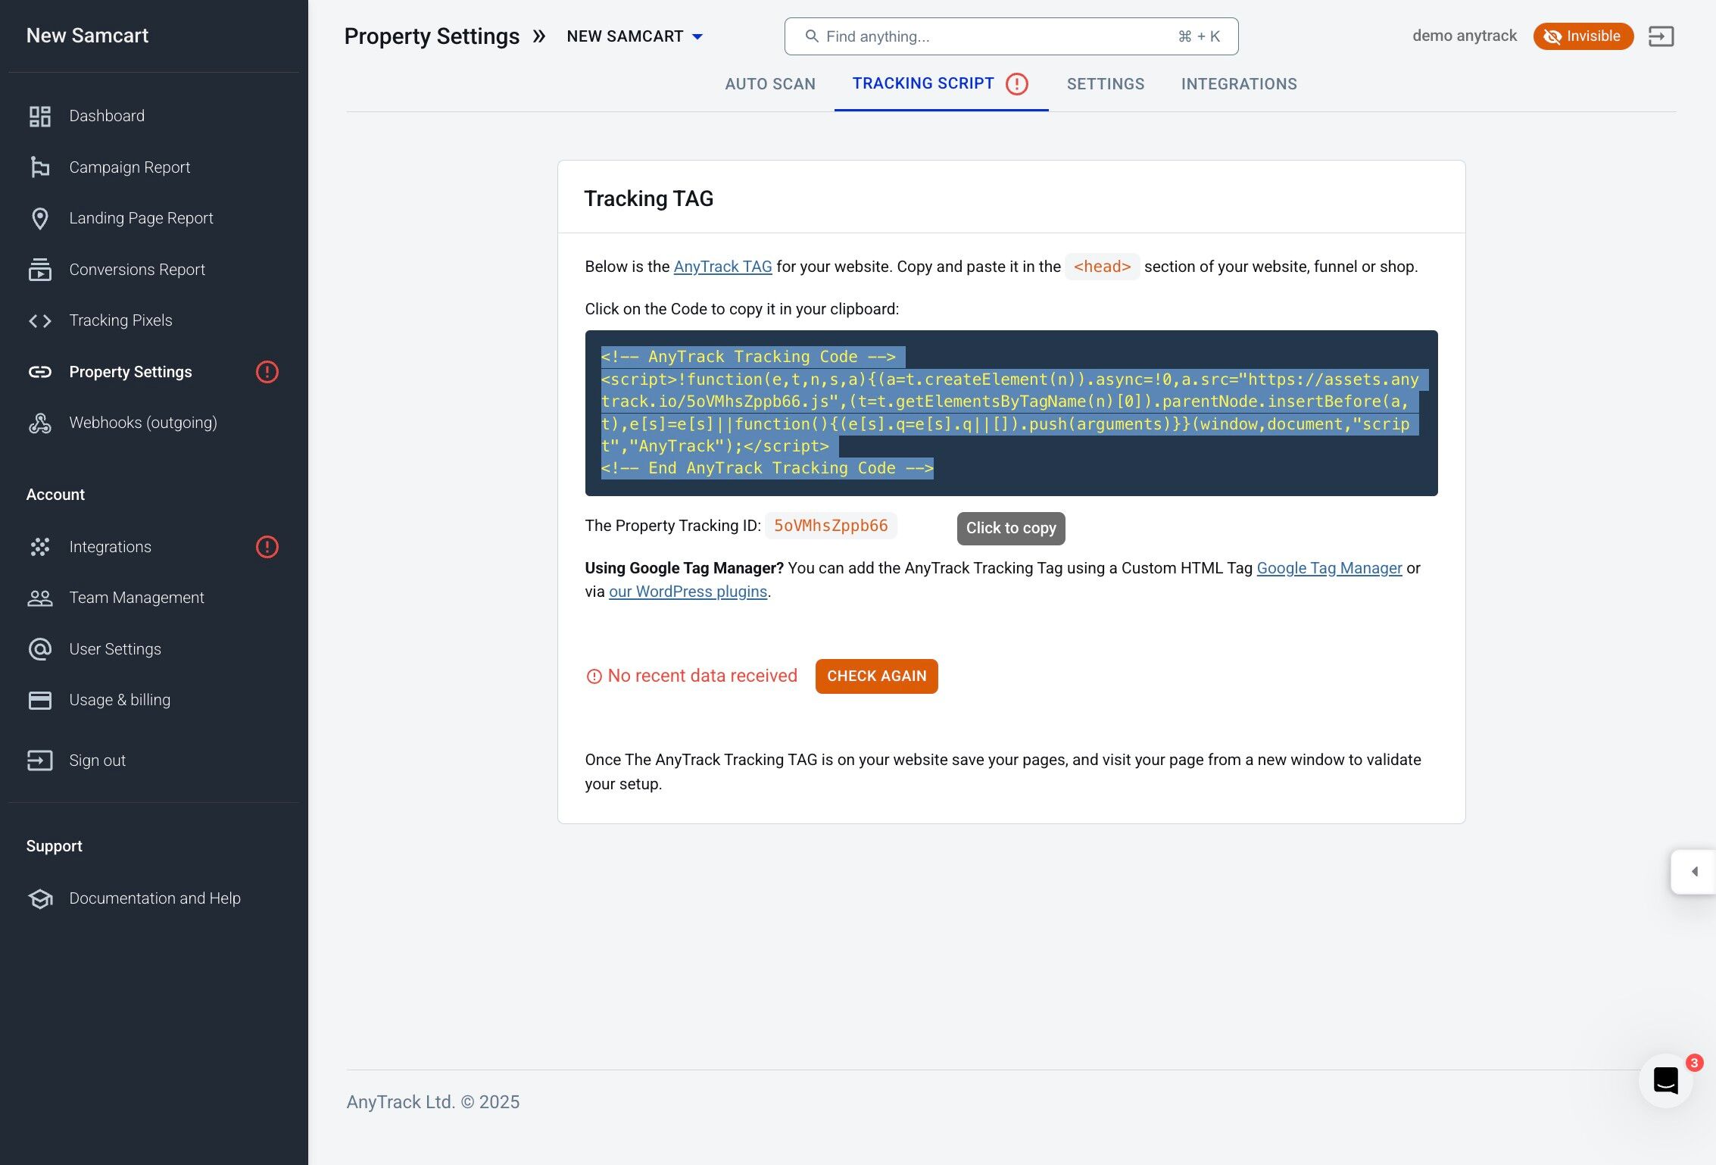Click the Find anything search field
The height and width of the screenshot is (1165, 1716).
(x=1011, y=36)
